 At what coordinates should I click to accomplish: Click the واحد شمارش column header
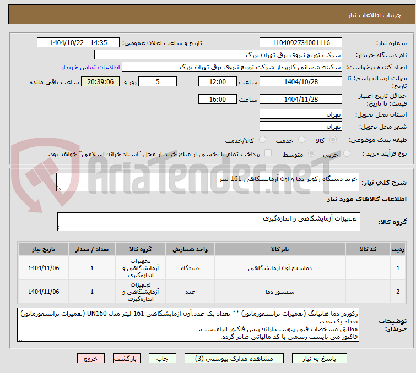coord(190,249)
